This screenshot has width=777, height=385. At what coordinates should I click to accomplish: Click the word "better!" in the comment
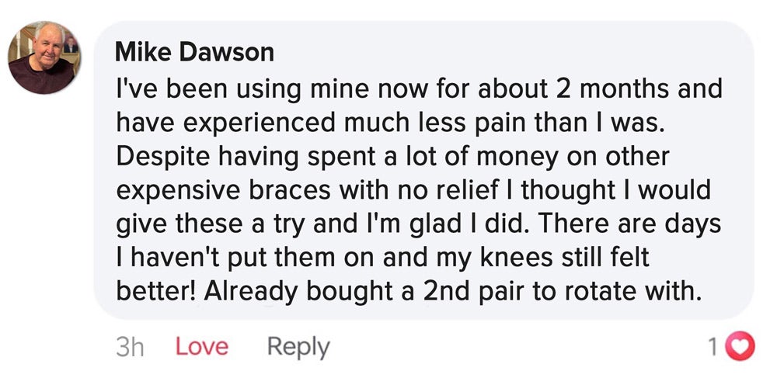(157, 292)
